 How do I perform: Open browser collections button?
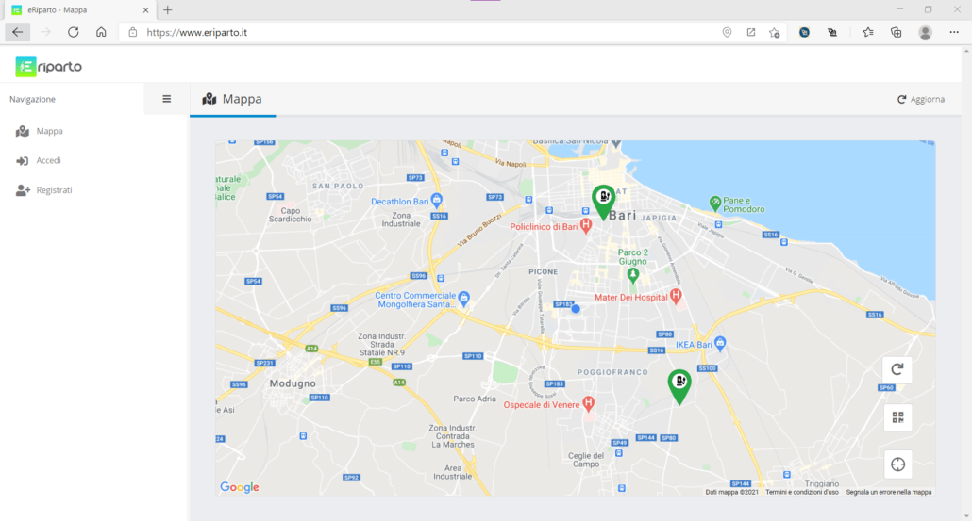[897, 32]
